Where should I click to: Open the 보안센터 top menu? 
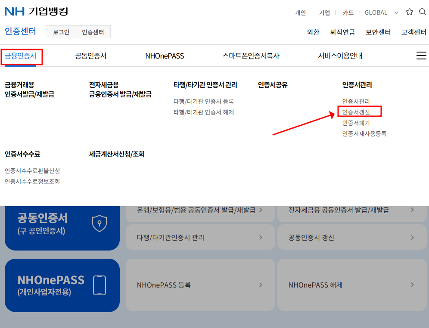click(x=378, y=32)
